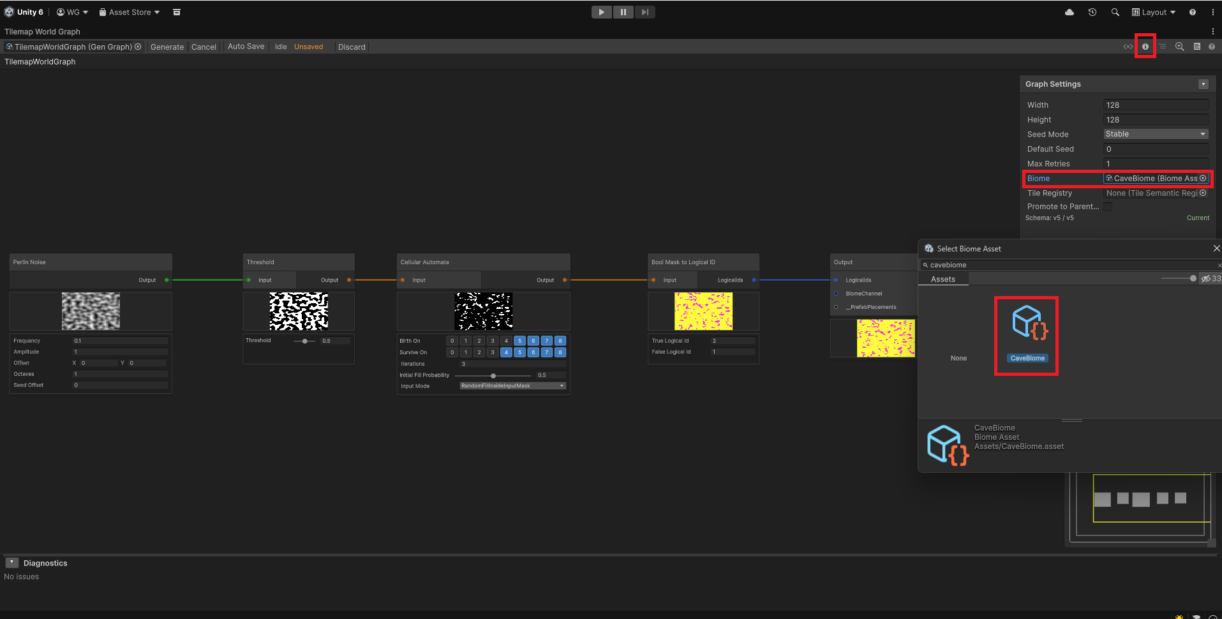
Task: Click the Threshold node Input port
Action: (x=249, y=280)
